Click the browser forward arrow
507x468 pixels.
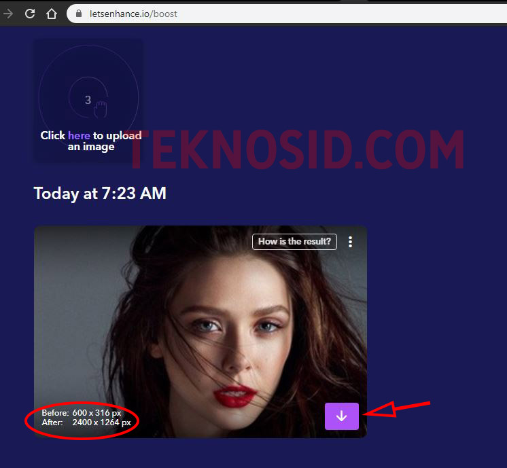point(8,14)
